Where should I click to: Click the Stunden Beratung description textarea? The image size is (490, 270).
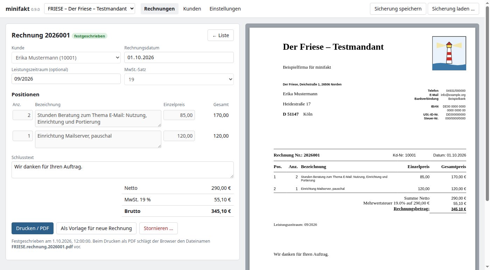pyautogui.click(x=98, y=118)
